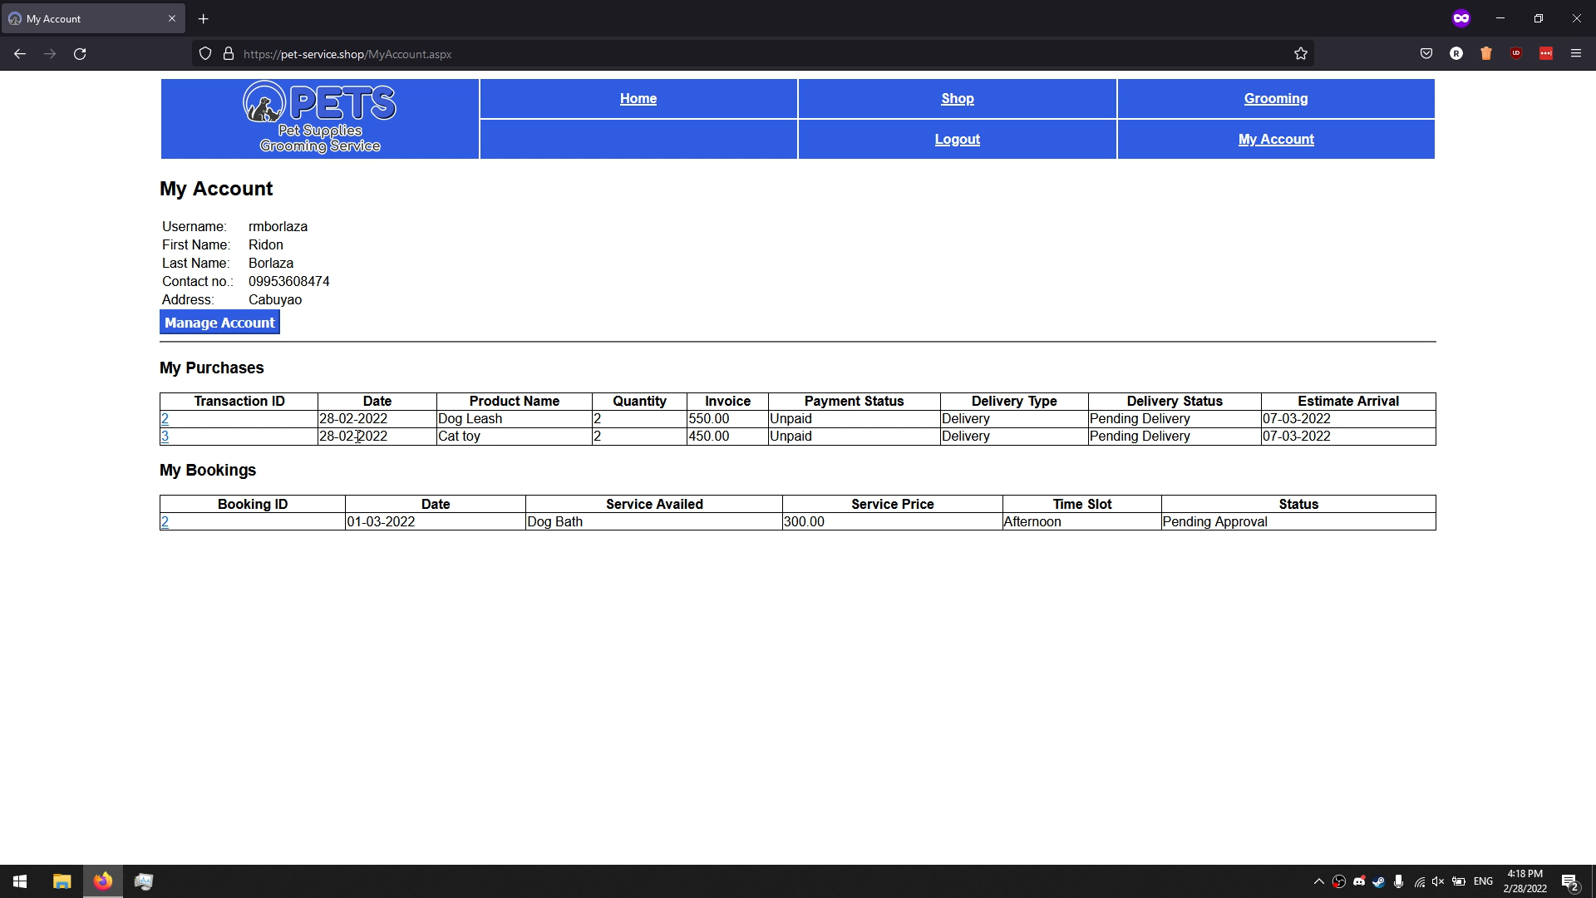The height and width of the screenshot is (898, 1596).
Task: Open File Explorer from taskbar
Action: point(62,881)
